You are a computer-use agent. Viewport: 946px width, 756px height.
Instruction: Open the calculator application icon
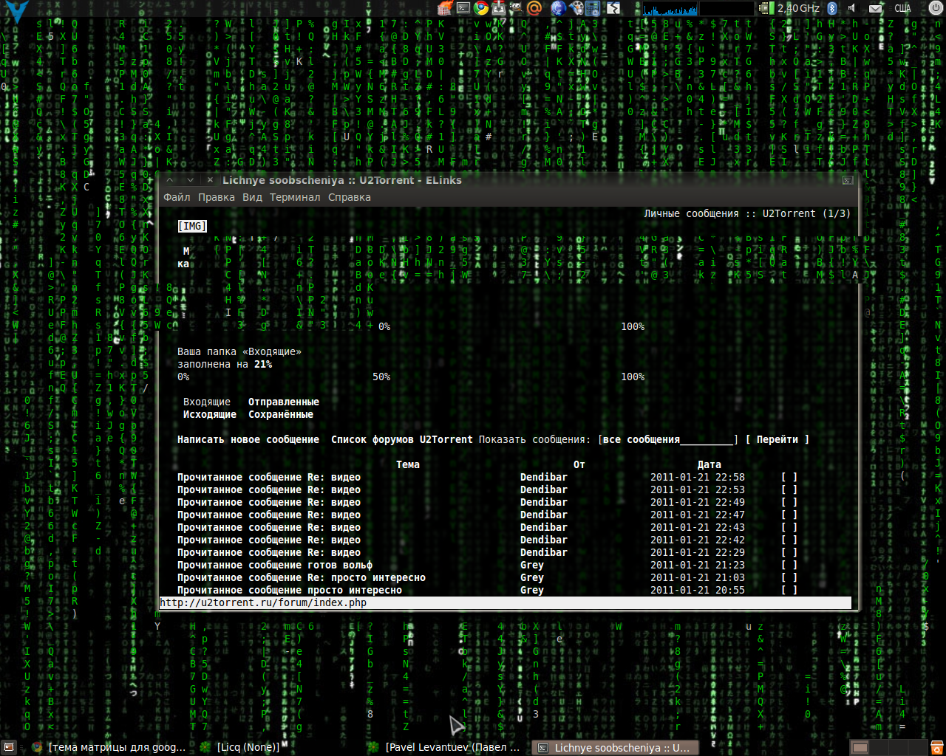[593, 7]
